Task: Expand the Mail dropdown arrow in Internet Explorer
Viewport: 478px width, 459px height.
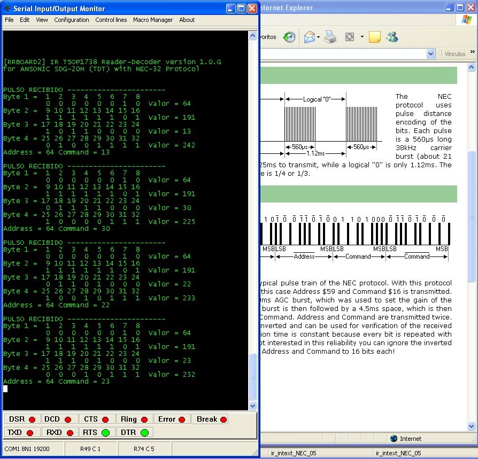Action: pos(318,37)
